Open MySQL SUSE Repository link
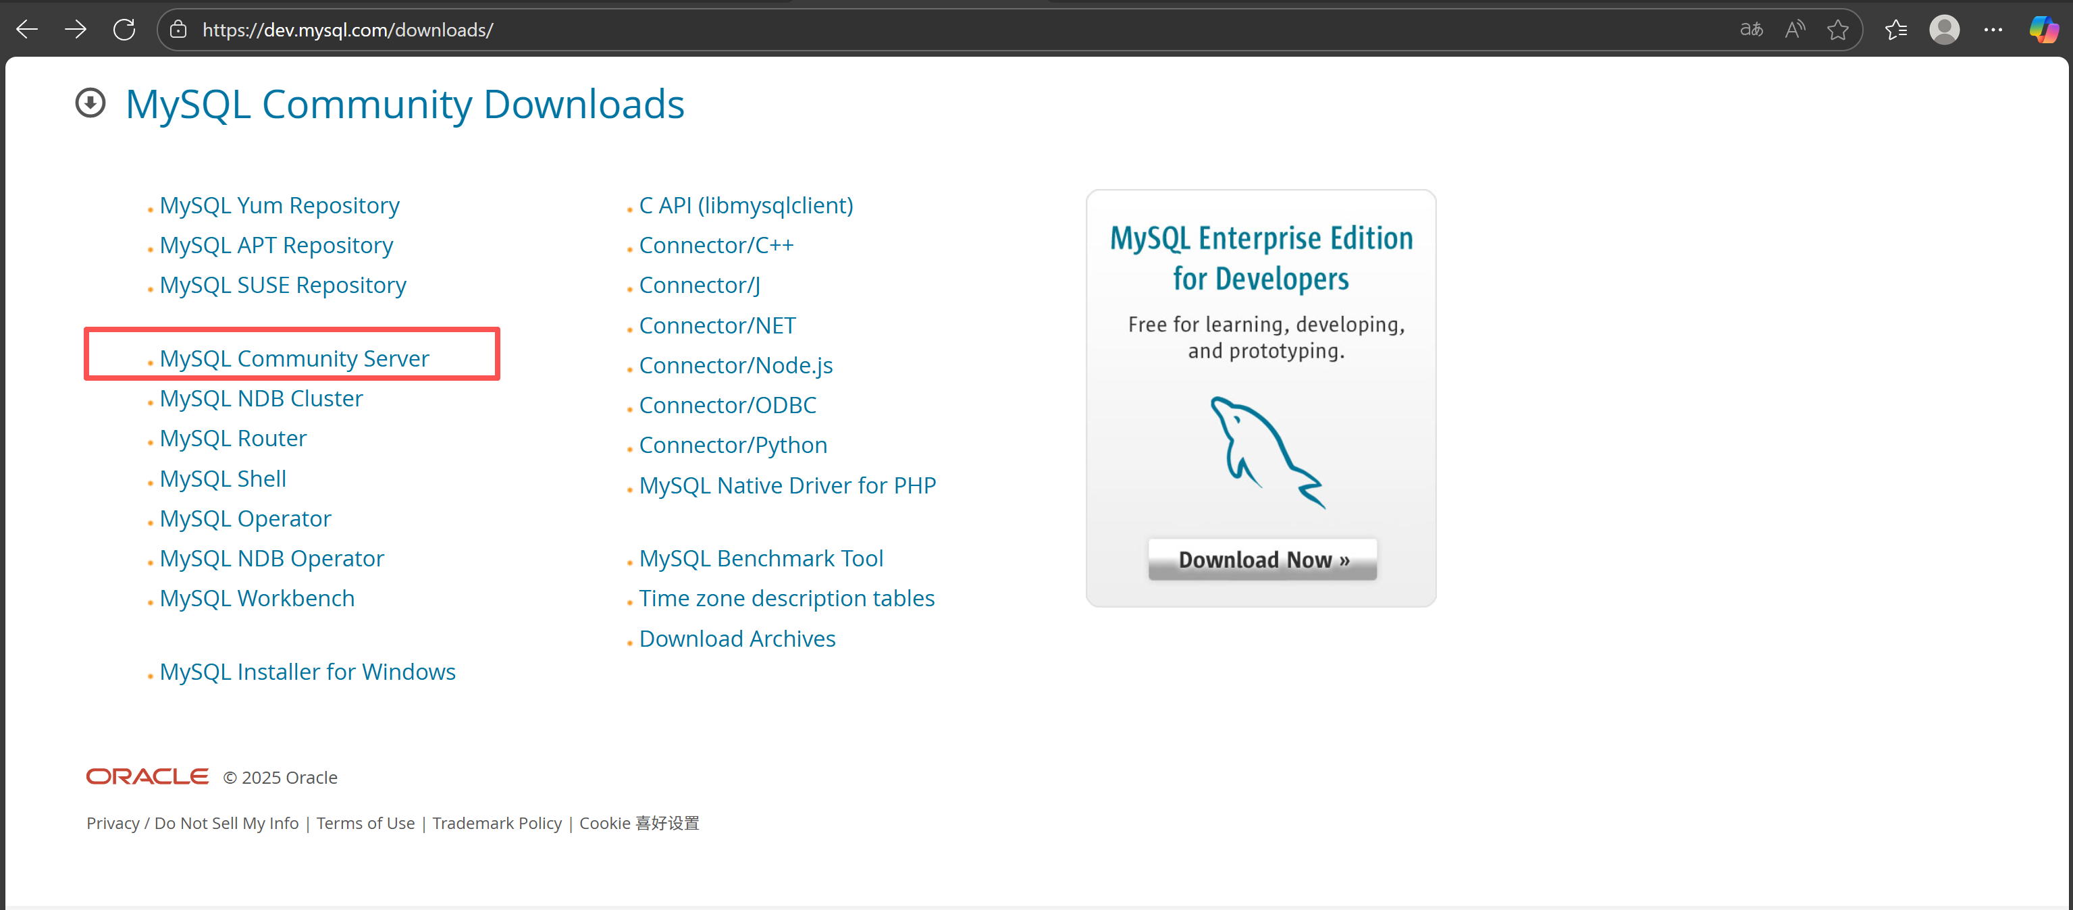Screen dimensions: 2073x910 tap(282, 286)
